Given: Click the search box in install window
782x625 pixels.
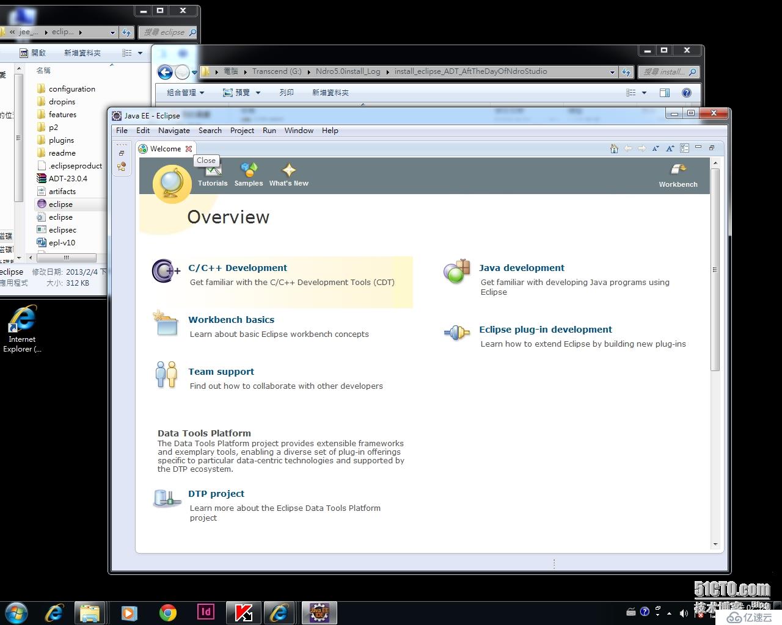Looking at the screenshot, I should click(668, 72).
